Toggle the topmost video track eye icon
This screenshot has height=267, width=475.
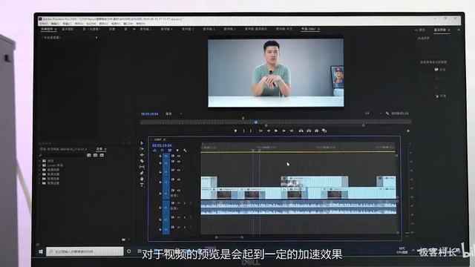(179, 156)
